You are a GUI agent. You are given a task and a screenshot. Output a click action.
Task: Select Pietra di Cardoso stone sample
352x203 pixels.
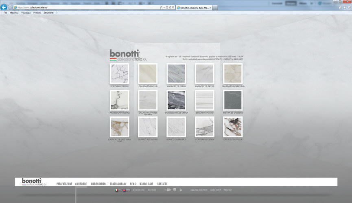[x=233, y=100]
